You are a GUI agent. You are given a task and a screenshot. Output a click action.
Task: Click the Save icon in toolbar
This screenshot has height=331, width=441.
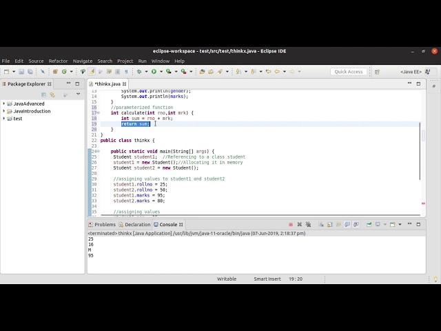pyautogui.click(x=21, y=72)
